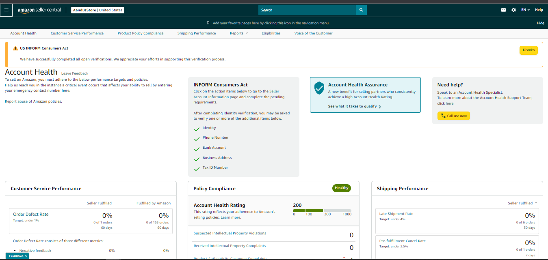Image resolution: width=548 pixels, height=260 pixels.
Task: Click the Amazon Seller Central logo
Action: point(39,10)
